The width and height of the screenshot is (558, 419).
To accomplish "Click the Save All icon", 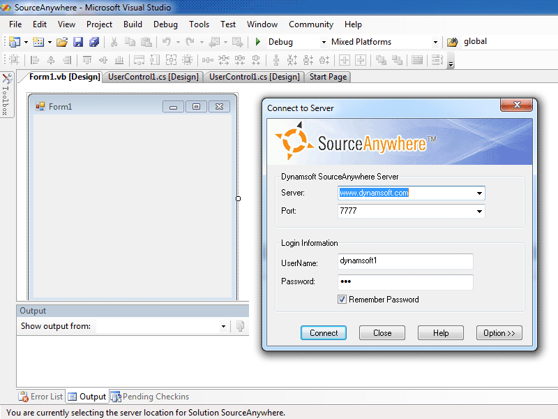I will [x=93, y=41].
